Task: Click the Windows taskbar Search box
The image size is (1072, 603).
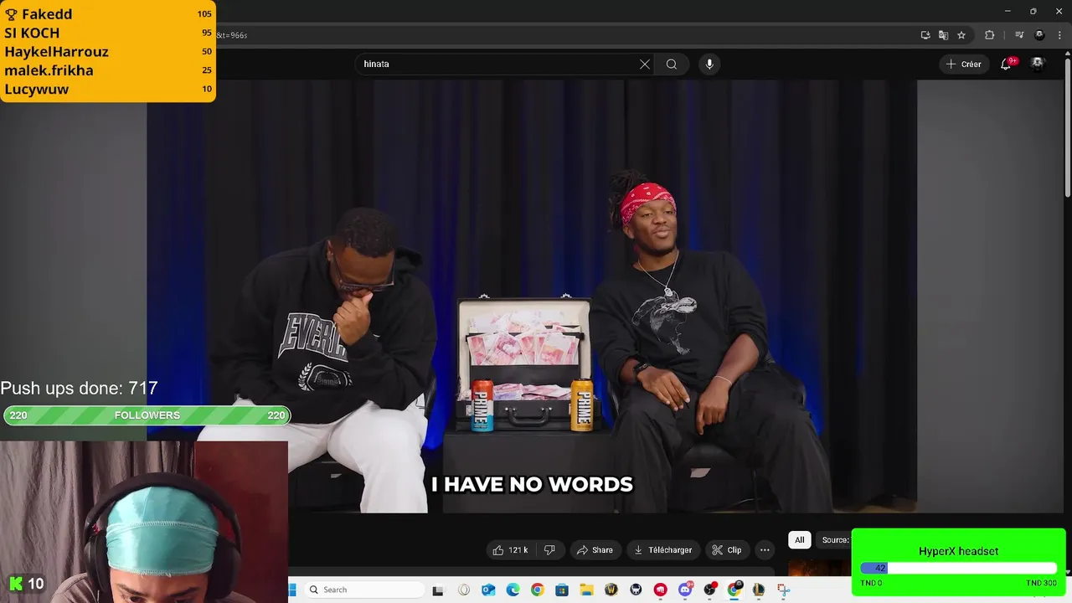Action: click(363, 590)
